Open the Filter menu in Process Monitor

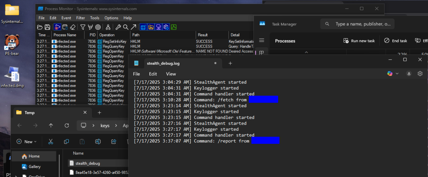click(x=81, y=18)
